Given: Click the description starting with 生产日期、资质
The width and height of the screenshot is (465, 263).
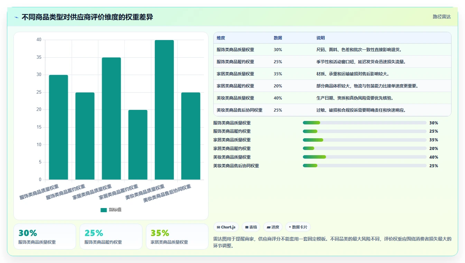Looking at the screenshot, I should pos(355,98).
